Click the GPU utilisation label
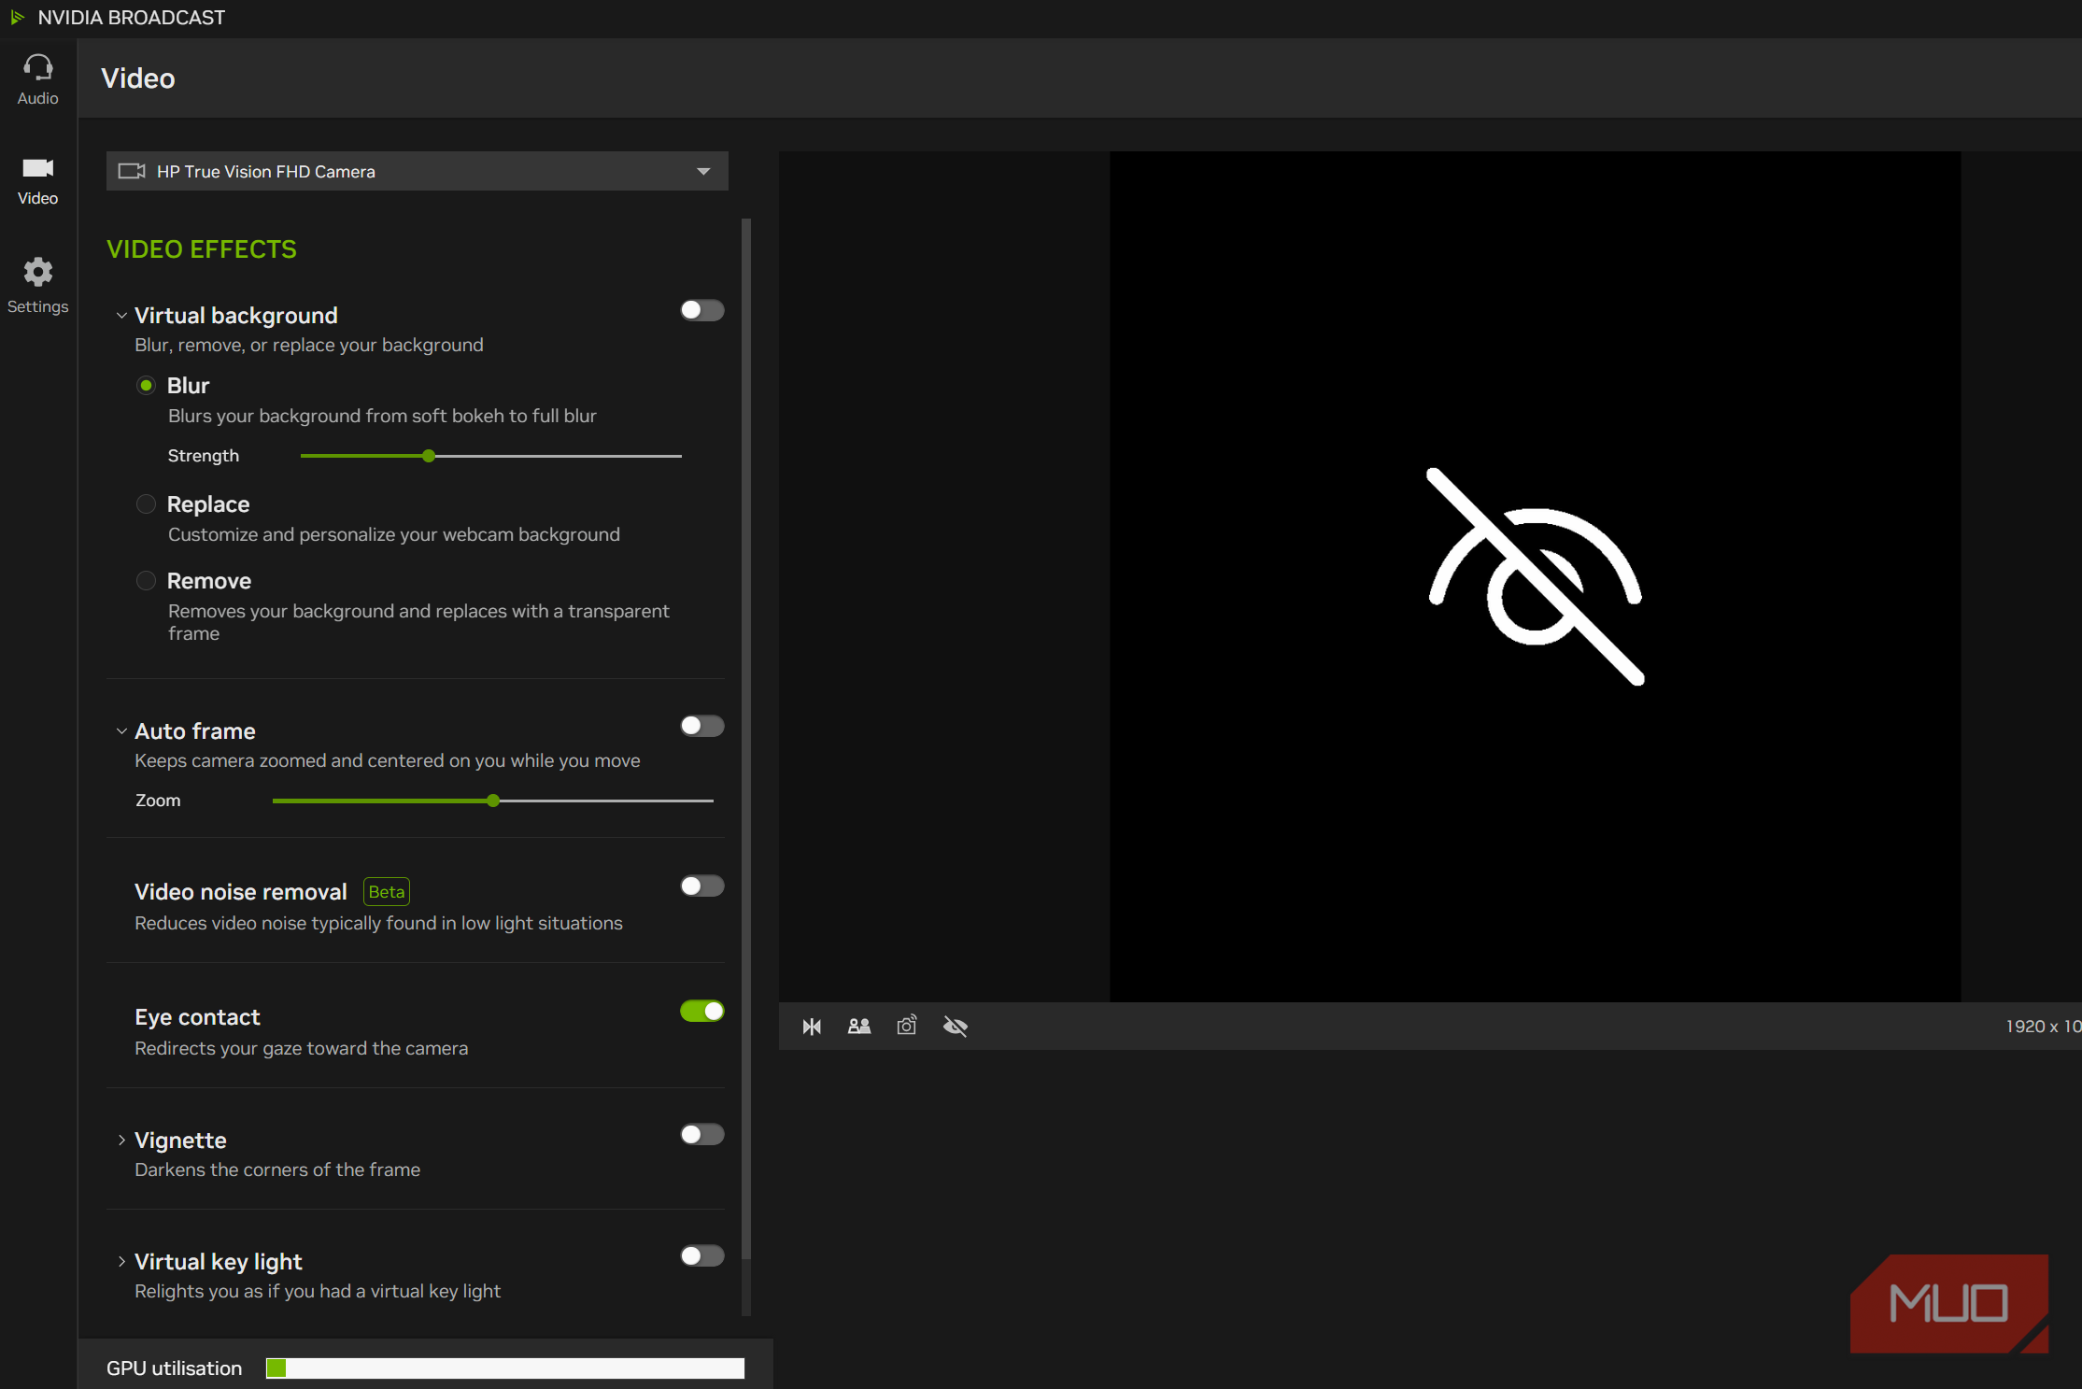The image size is (2082, 1389). click(174, 1368)
